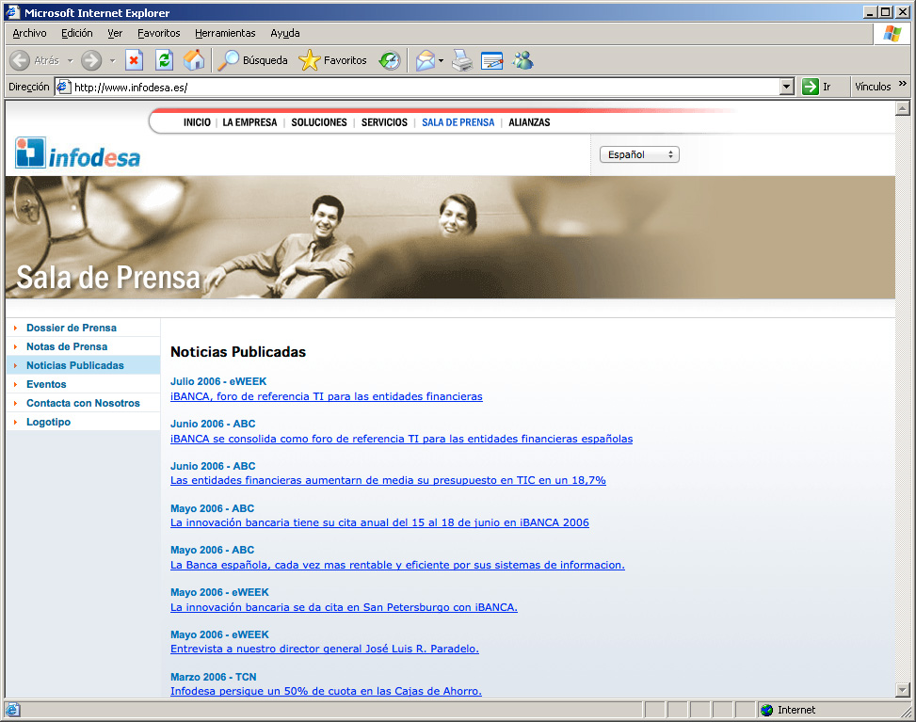This screenshot has width=916, height=722.
Task: Click the Infodesa logo
Action: [78, 153]
